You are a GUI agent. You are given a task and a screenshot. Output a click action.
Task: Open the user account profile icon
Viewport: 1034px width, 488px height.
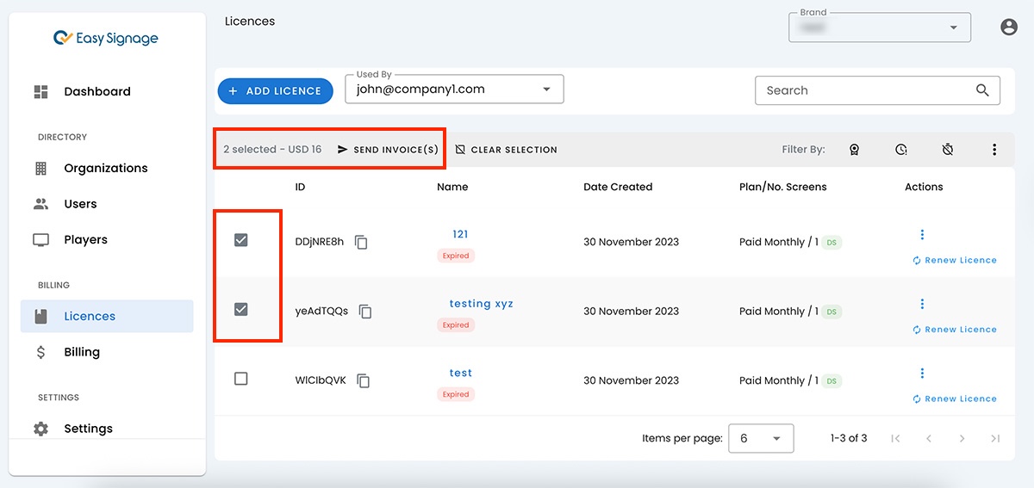[x=1009, y=28]
